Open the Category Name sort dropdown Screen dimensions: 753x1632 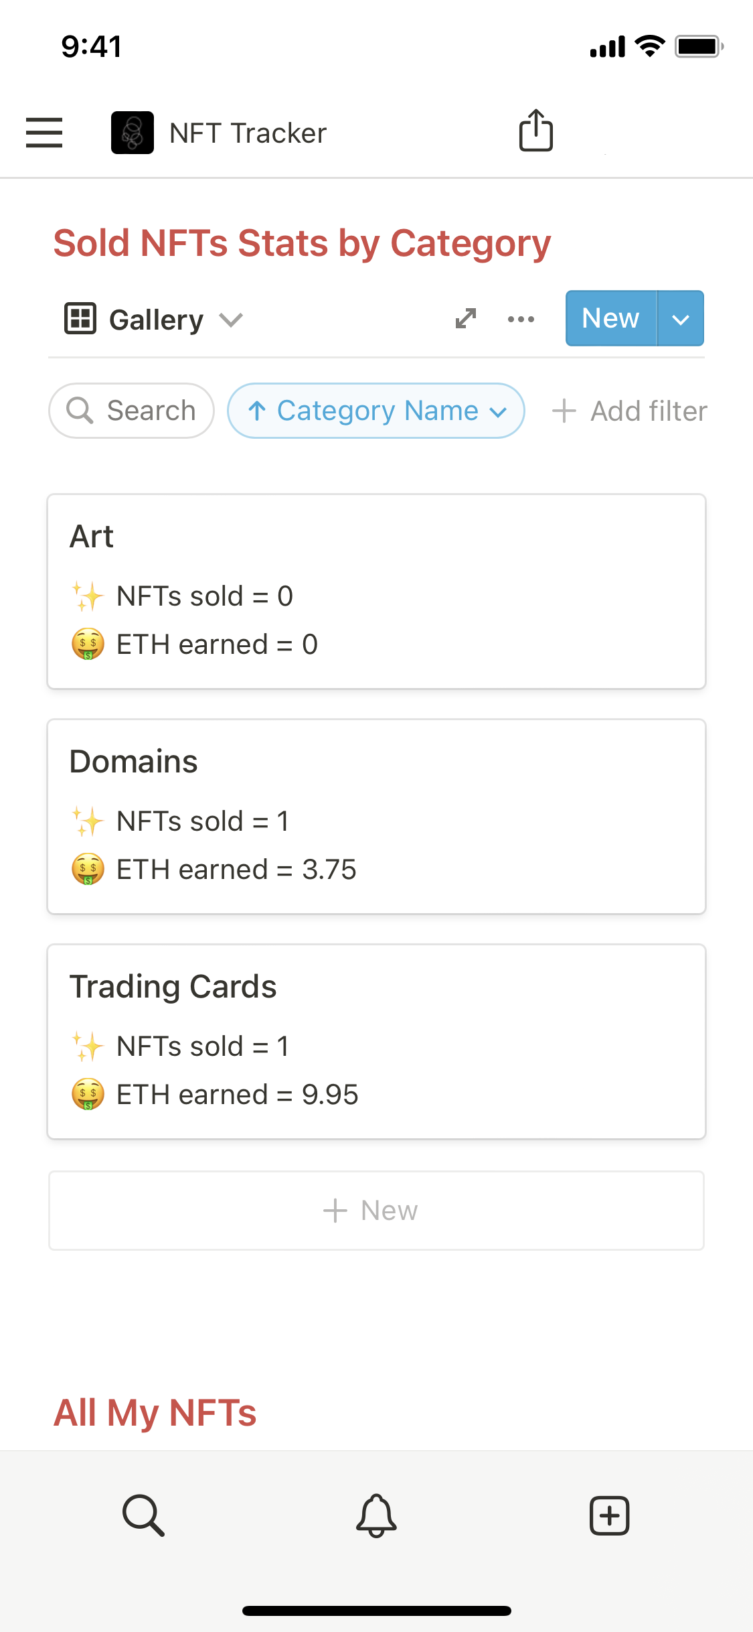coord(376,411)
